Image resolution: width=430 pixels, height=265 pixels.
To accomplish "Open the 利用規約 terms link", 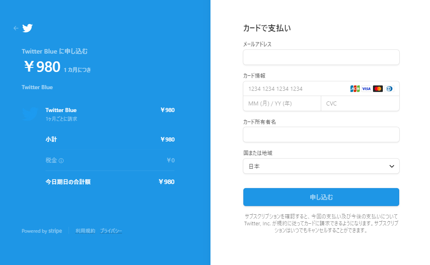I will (85, 231).
